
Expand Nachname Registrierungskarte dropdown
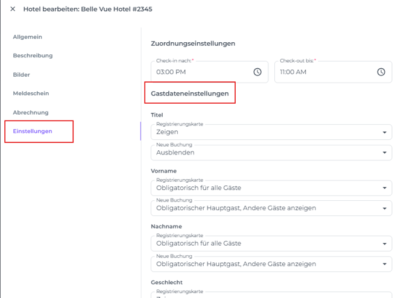click(x=265, y=243)
